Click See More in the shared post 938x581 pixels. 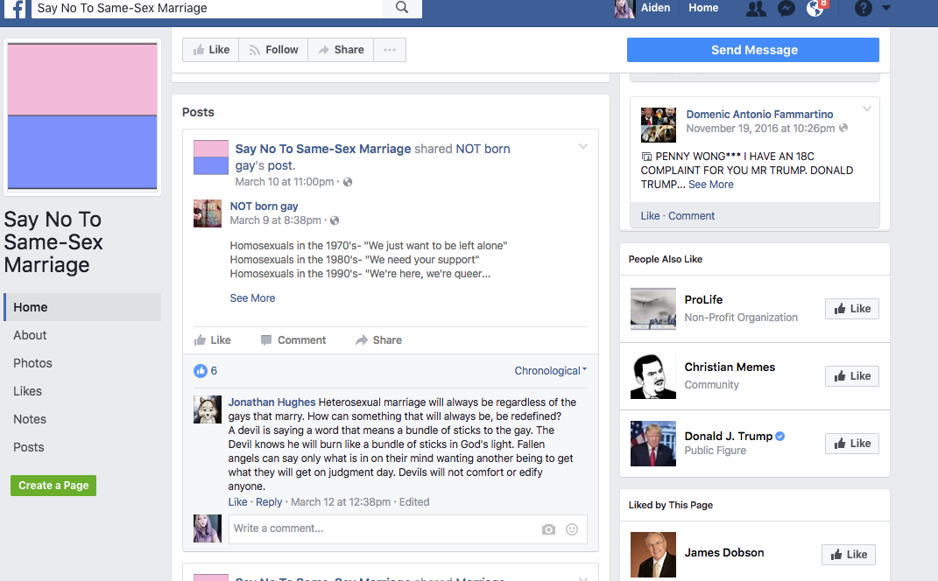[x=252, y=298]
